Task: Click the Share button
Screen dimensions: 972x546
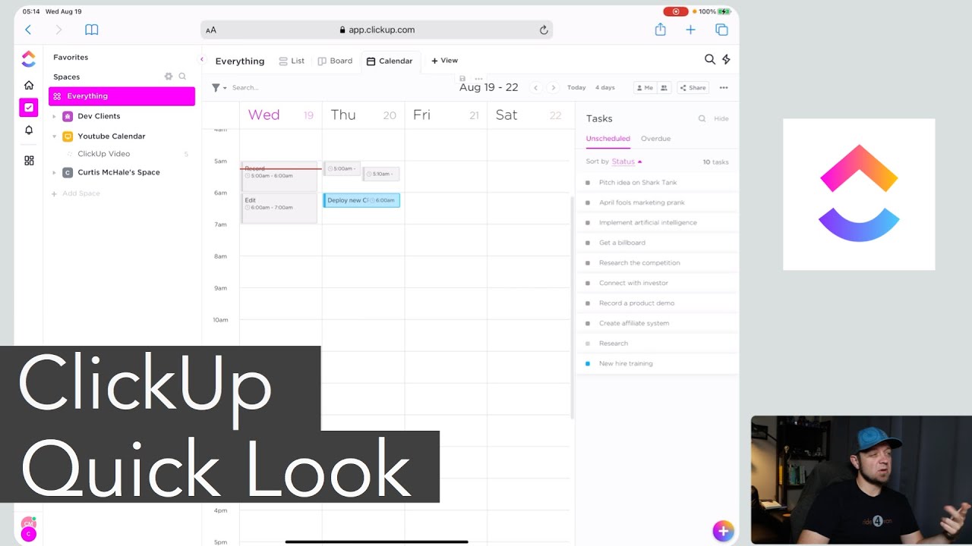Action: pyautogui.click(x=693, y=87)
